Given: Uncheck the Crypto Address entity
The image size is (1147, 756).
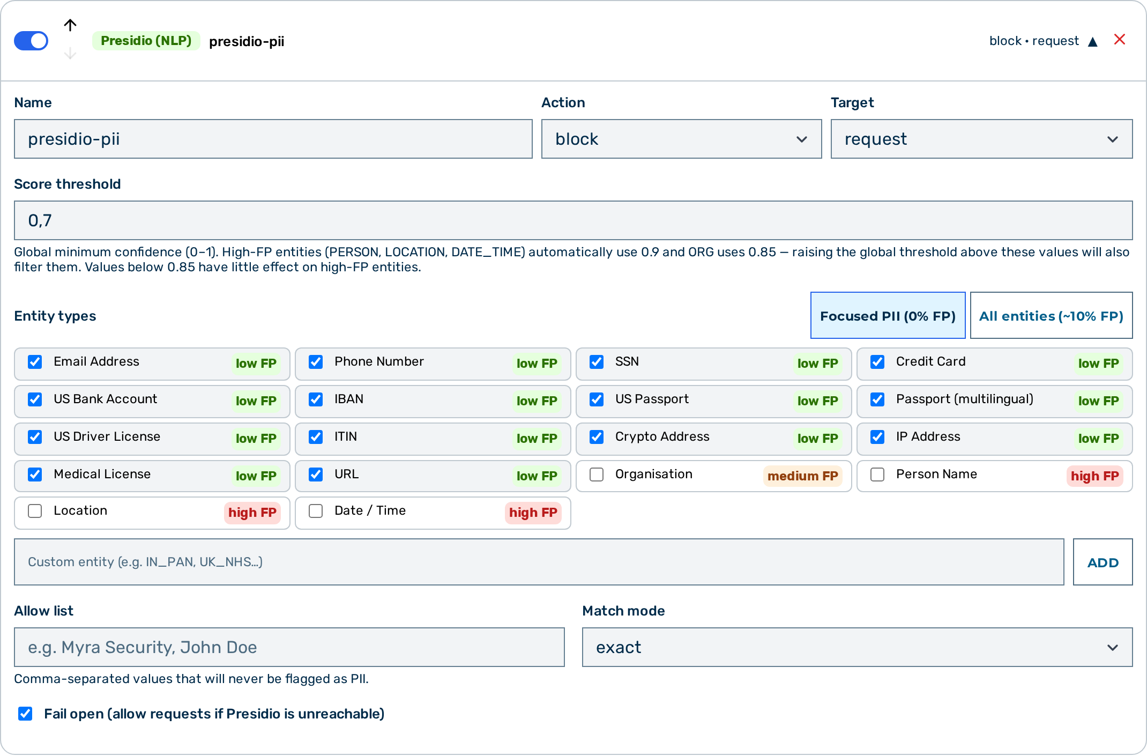Looking at the screenshot, I should click(x=597, y=437).
